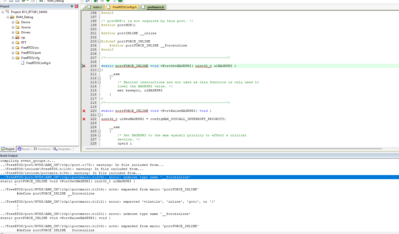Toggle the error marker beside line 220

pos(83,111)
